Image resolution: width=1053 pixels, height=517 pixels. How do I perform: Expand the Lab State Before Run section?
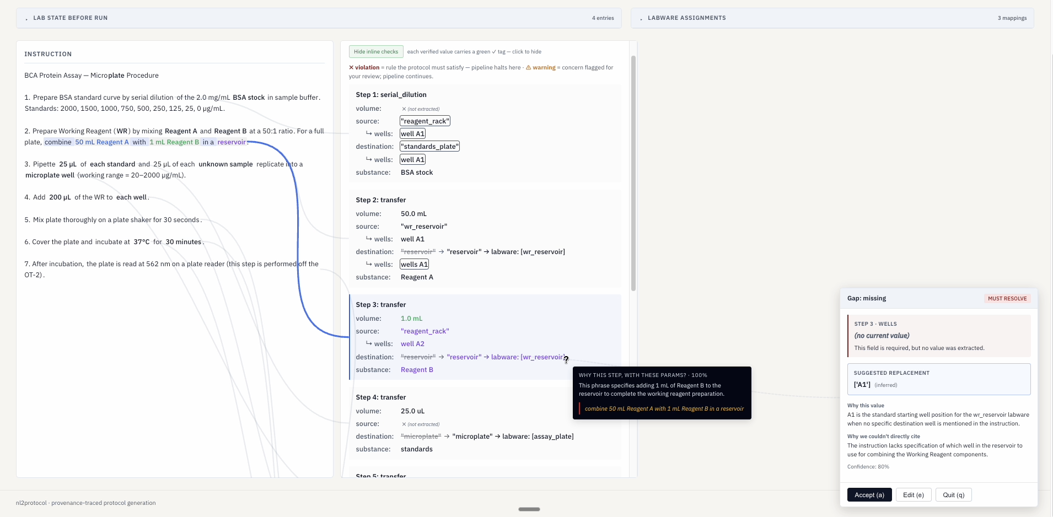[319, 18]
